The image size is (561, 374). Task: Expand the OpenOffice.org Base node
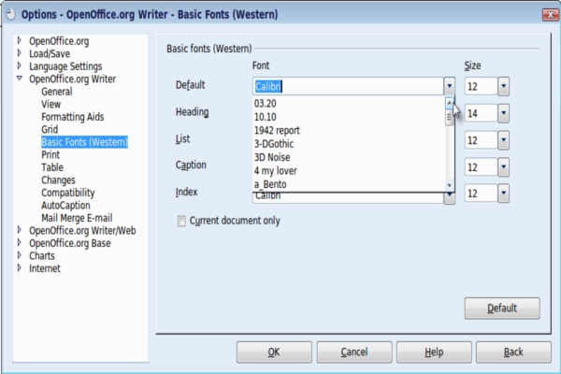20,243
